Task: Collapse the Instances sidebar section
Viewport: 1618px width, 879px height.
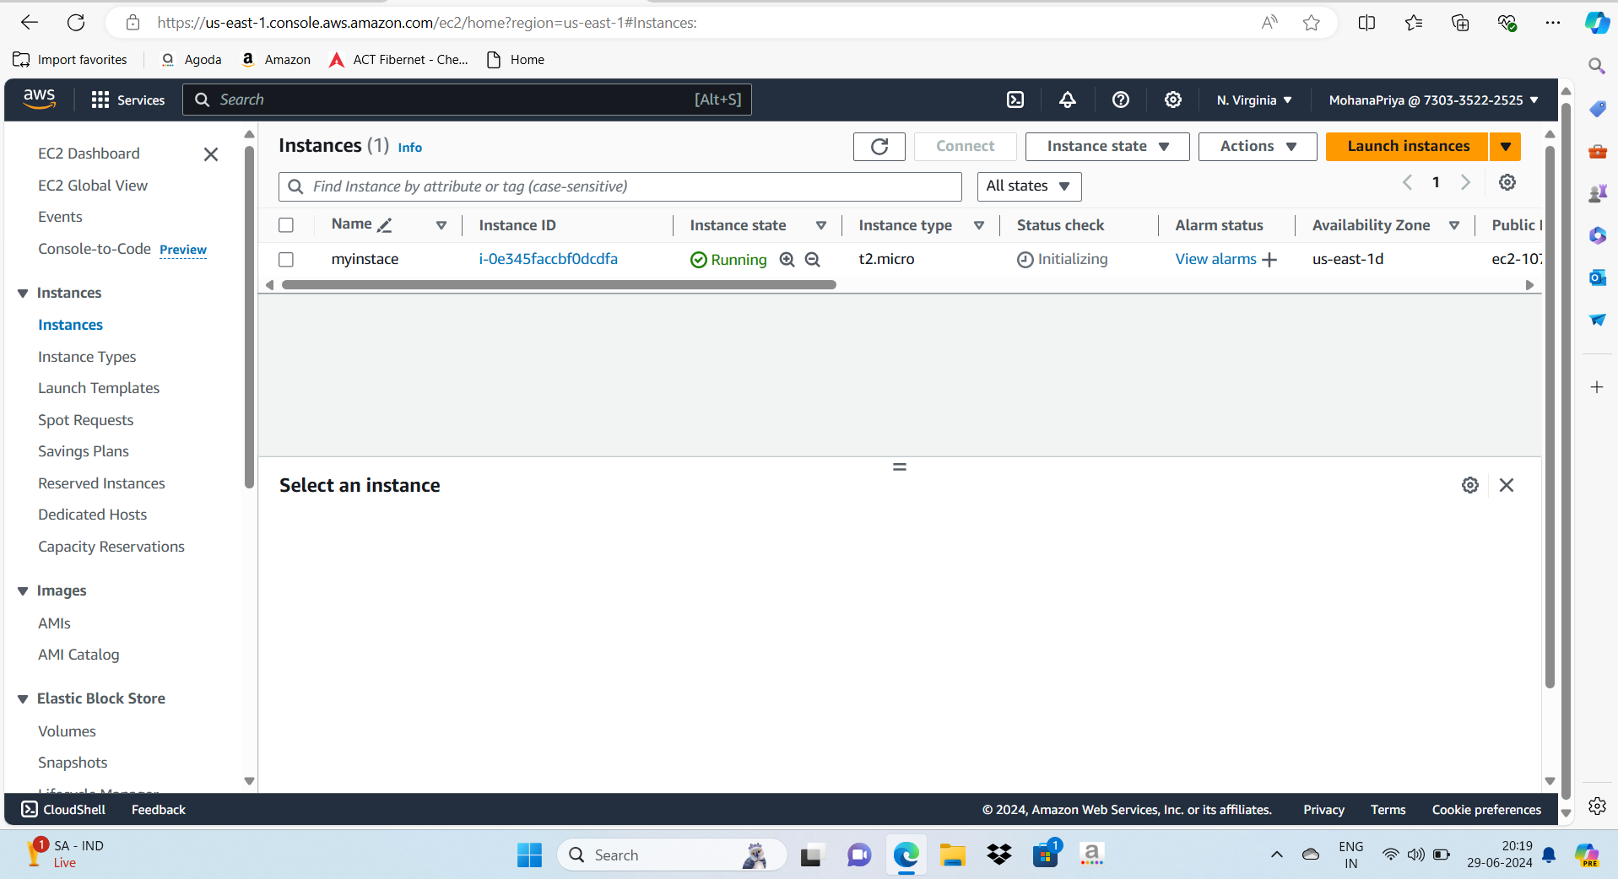Action: pyautogui.click(x=23, y=294)
